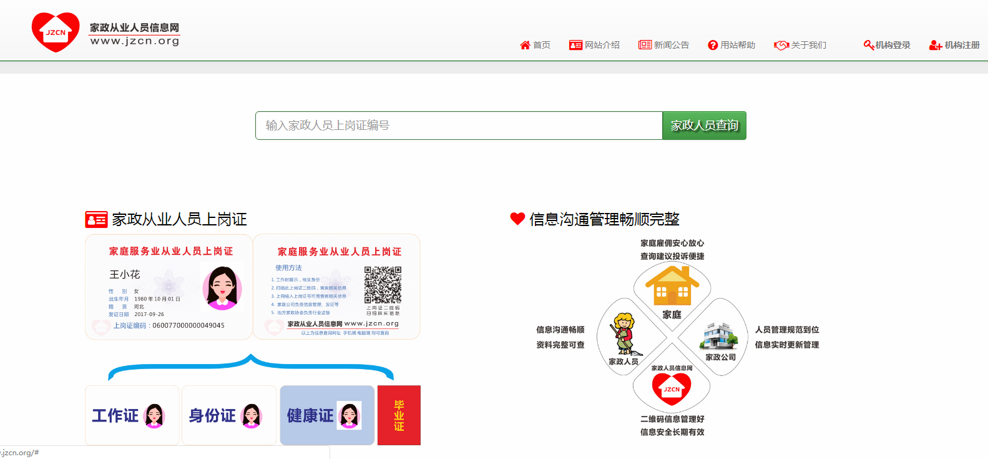
Task: Click the newspaper icon for 新闻公告
Action: click(645, 45)
